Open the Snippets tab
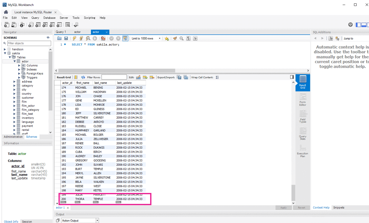Screen dimensions: 369x223 (339, 207)
